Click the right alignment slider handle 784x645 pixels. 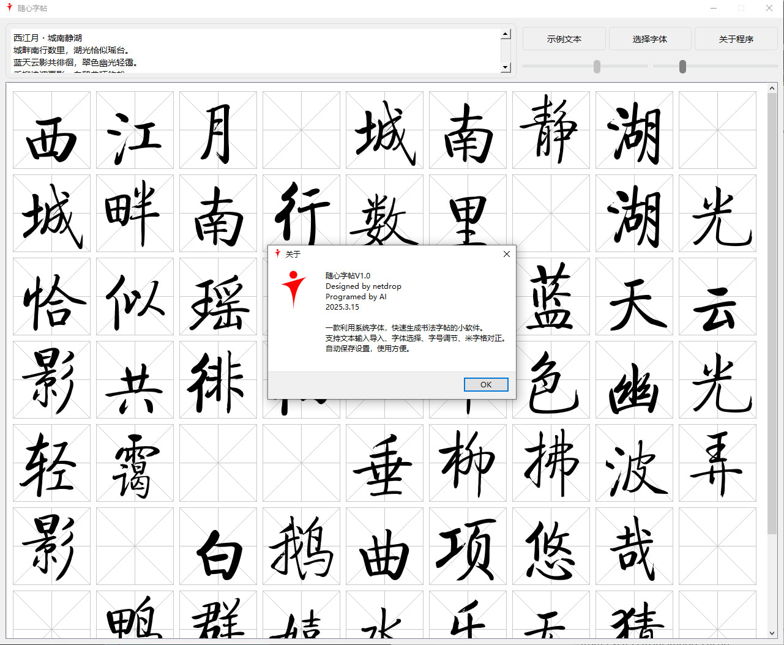coord(682,67)
